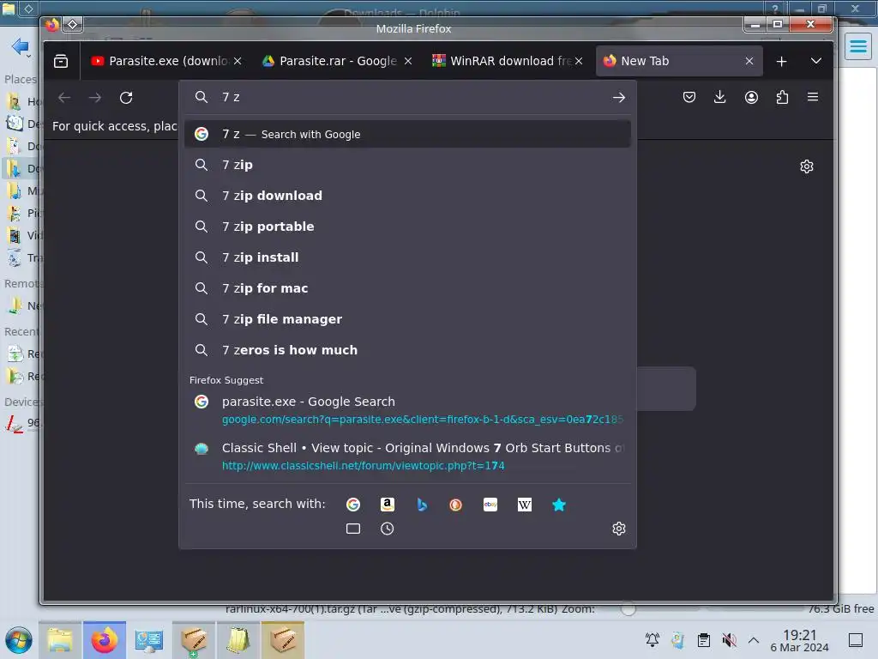Open the Firefox hamburger application menu
This screenshot has width=878, height=659.
813,98
